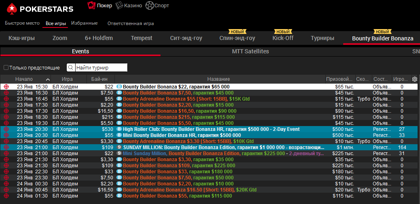Image resolution: width=420 pixels, height=204 pixels.
Task: Sort by the 'Начало' column arrow
Action: 48,79
